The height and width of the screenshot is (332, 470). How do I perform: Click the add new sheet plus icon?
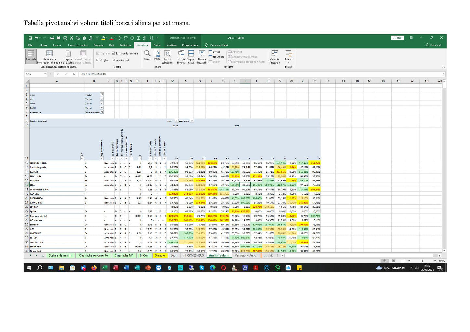click(x=271, y=256)
